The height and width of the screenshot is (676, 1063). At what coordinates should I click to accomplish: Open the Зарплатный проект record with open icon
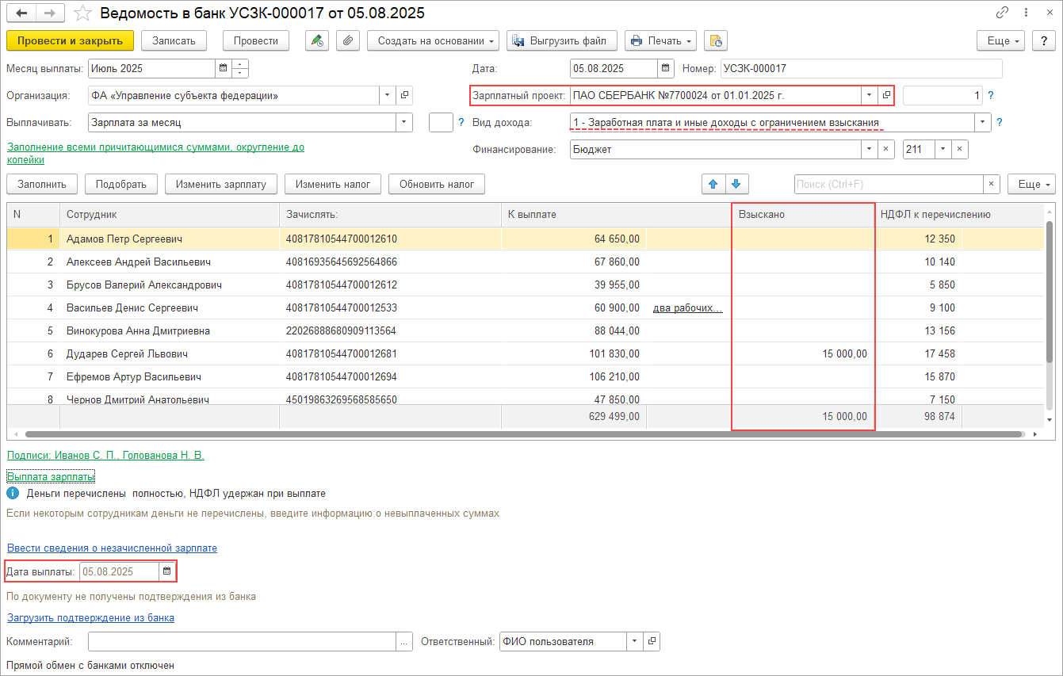[885, 95]
